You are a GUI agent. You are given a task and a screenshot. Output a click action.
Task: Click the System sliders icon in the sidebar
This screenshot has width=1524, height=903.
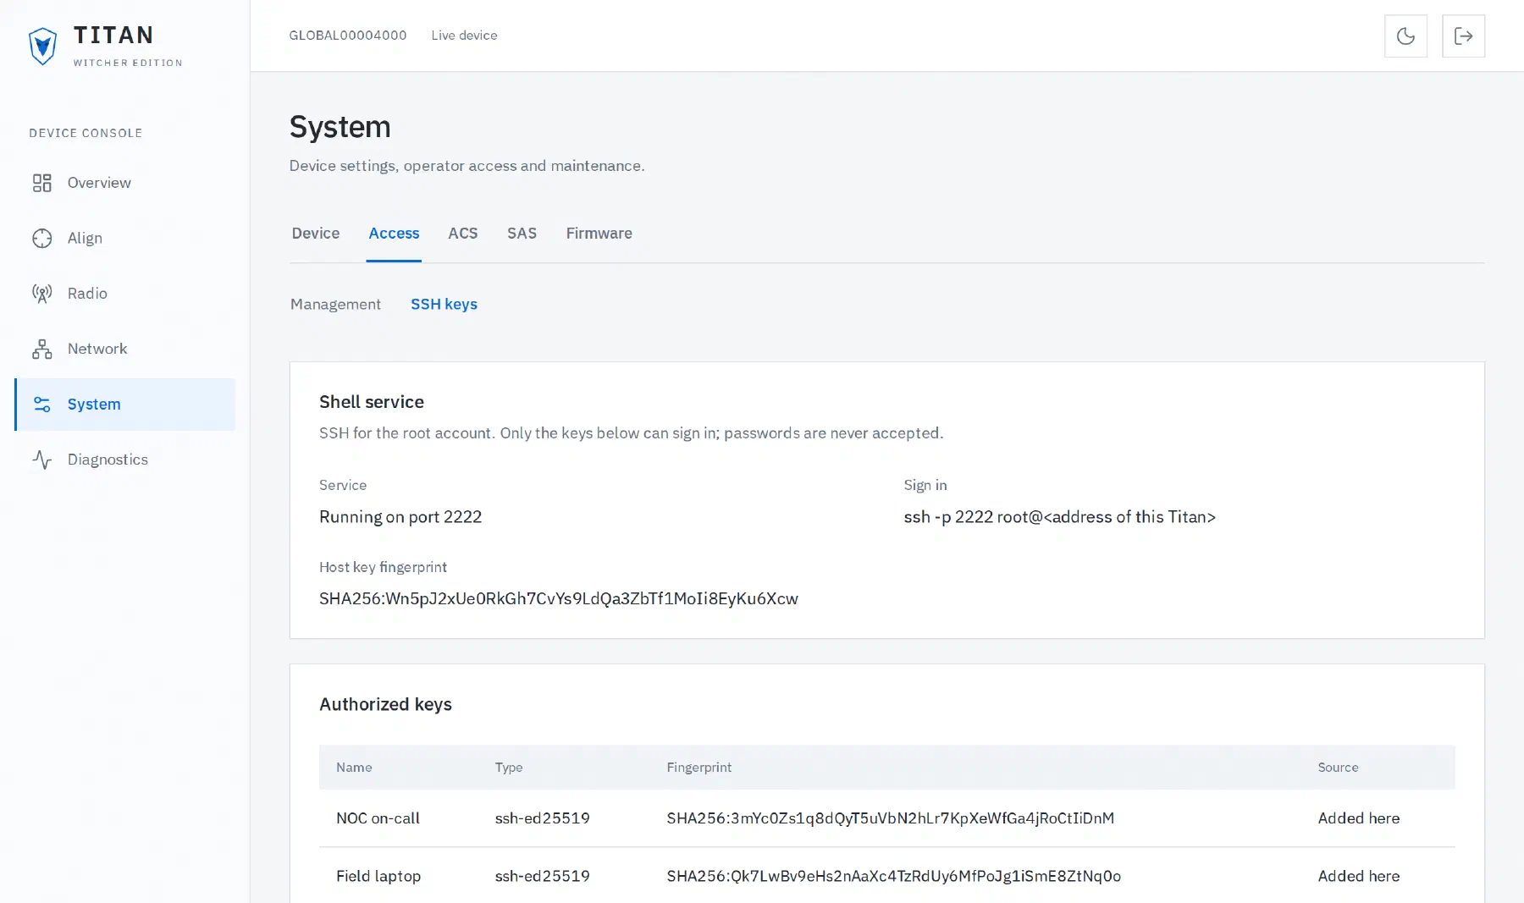(42, 405)
